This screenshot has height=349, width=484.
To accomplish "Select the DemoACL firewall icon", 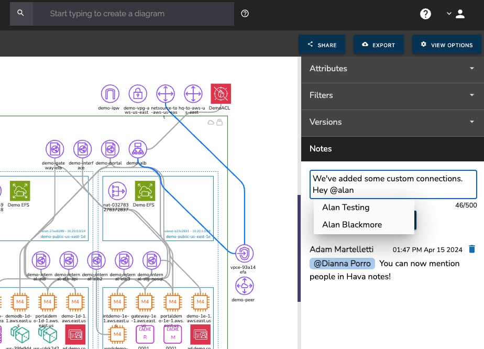I will tap(221, 94).
